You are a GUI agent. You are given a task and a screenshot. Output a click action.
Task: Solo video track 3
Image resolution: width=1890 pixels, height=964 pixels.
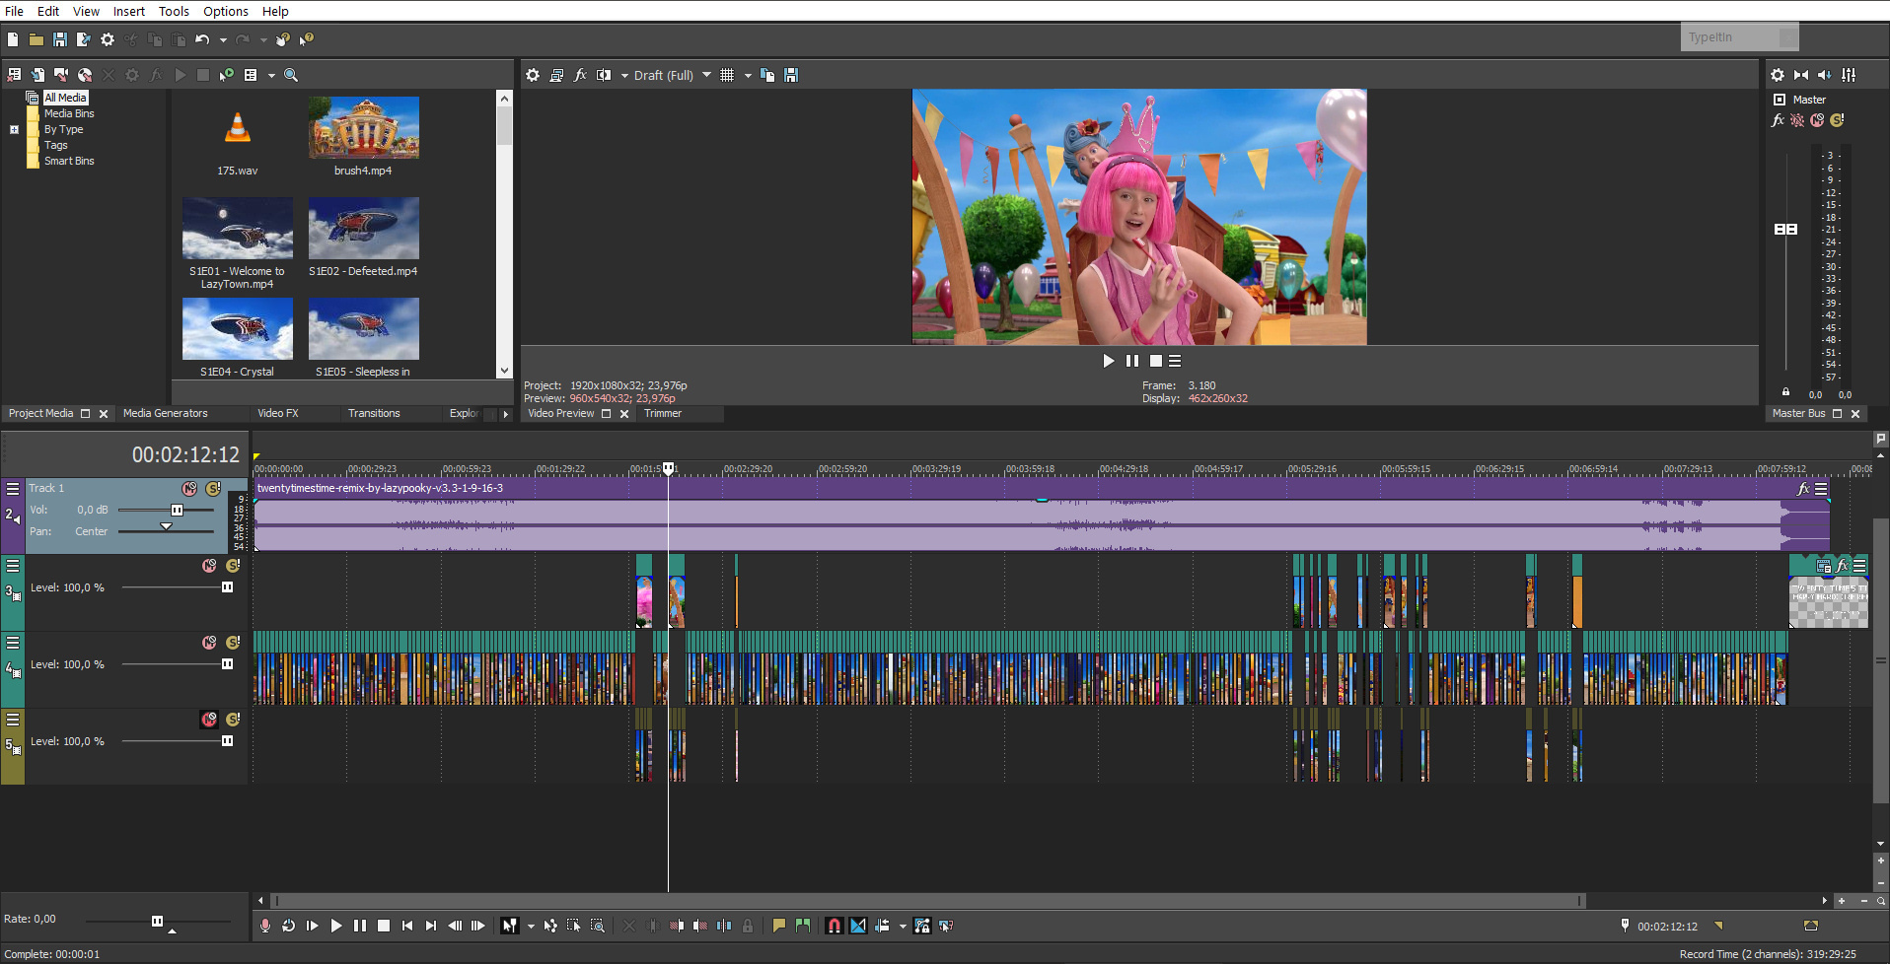233,566
